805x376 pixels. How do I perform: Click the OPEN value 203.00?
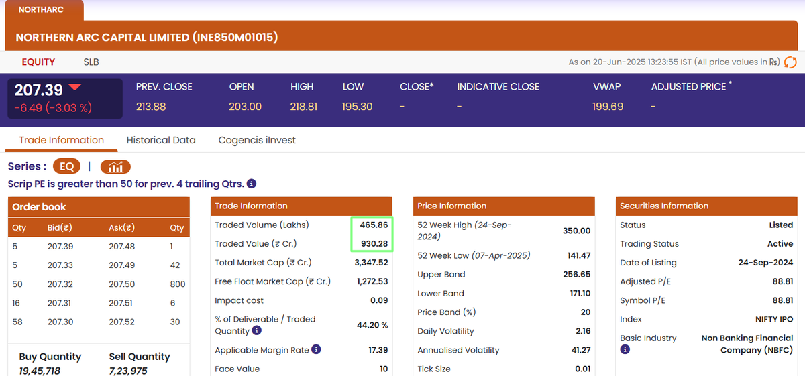(246, 107)
